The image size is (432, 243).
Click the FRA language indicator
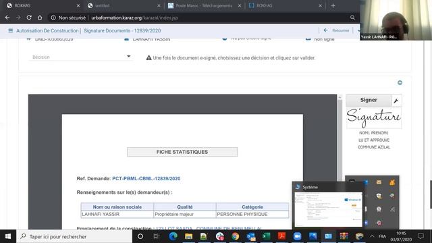(382, 236)
